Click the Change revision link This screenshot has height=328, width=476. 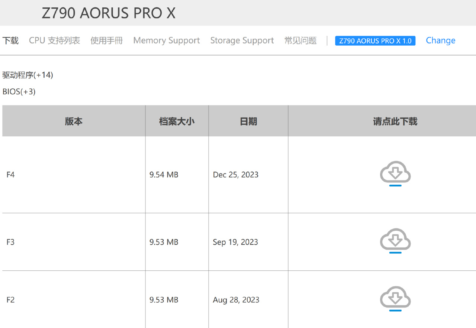440,40
